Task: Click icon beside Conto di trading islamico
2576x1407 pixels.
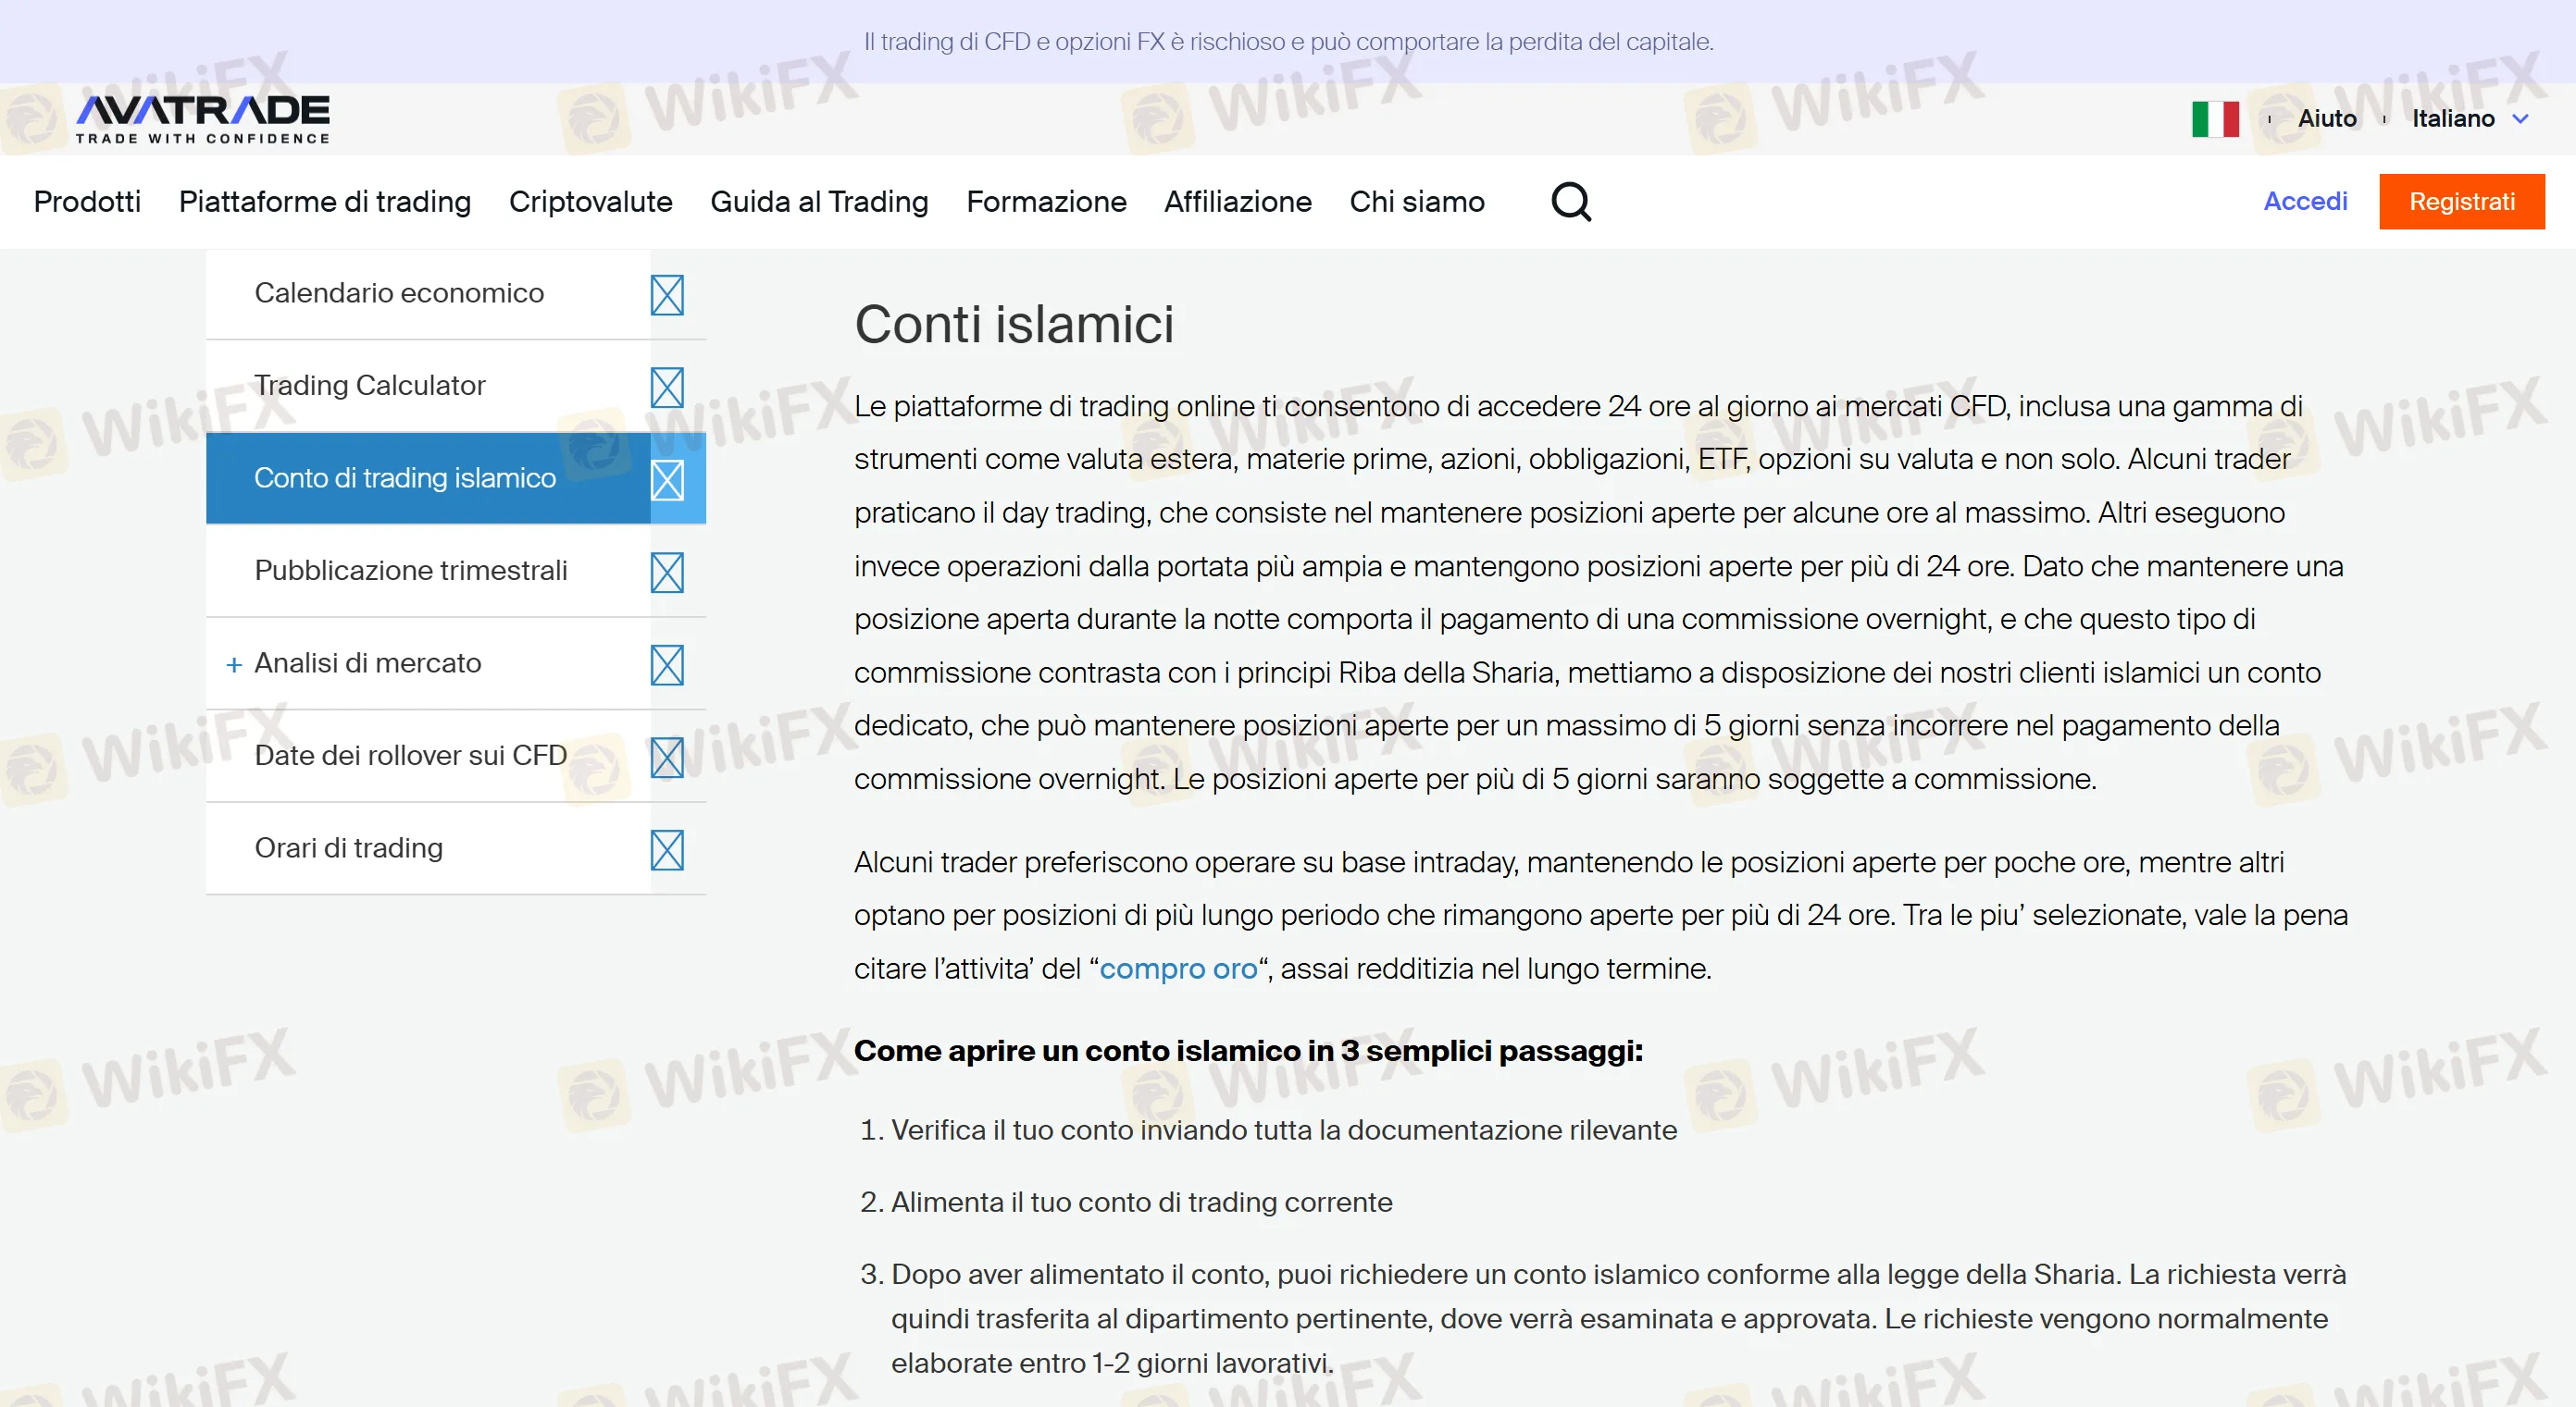Action: [667, 480]
